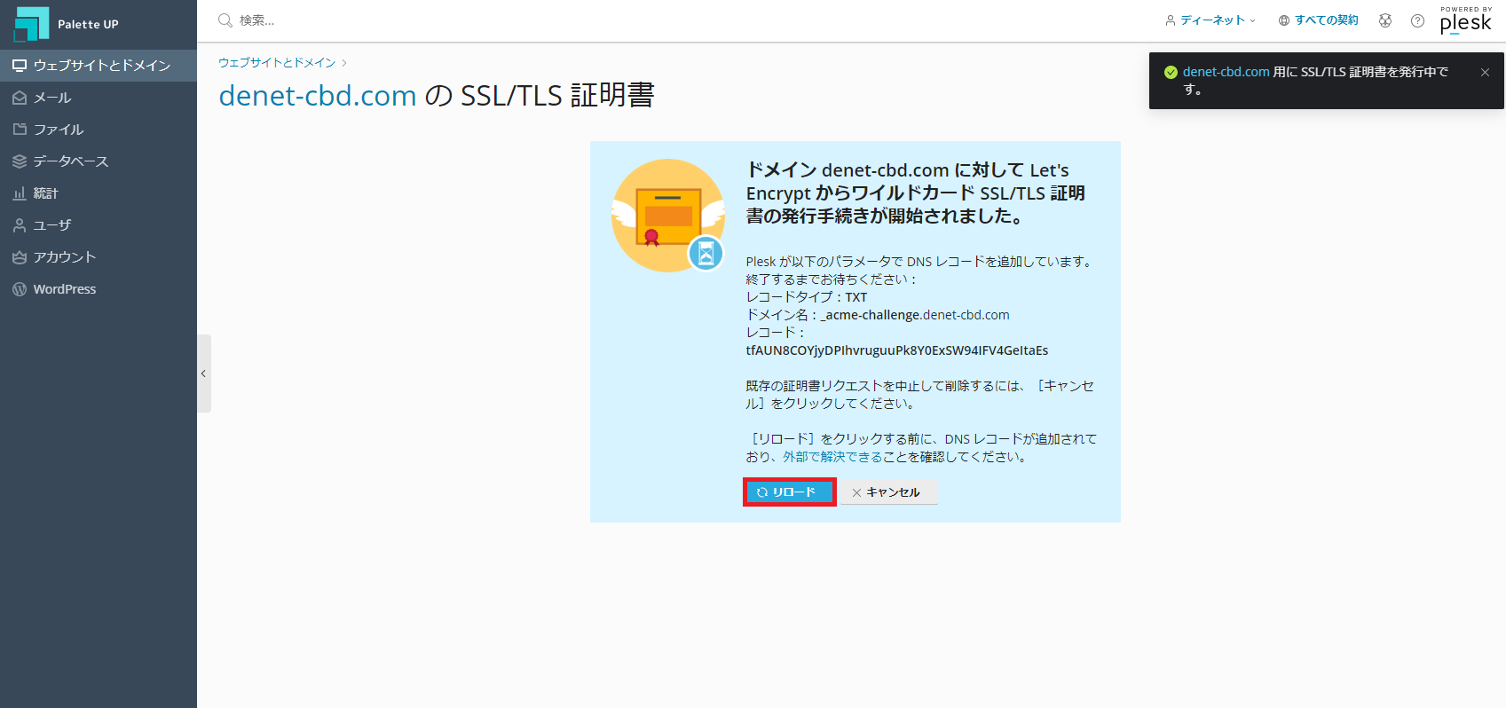The image size is (1506, 708).
Task: Select ウェブサイトとドメイン in the sidebar
Action: [99, 66]
